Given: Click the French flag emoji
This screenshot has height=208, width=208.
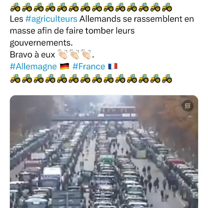Looking at the screenshot, I should 113,66.
